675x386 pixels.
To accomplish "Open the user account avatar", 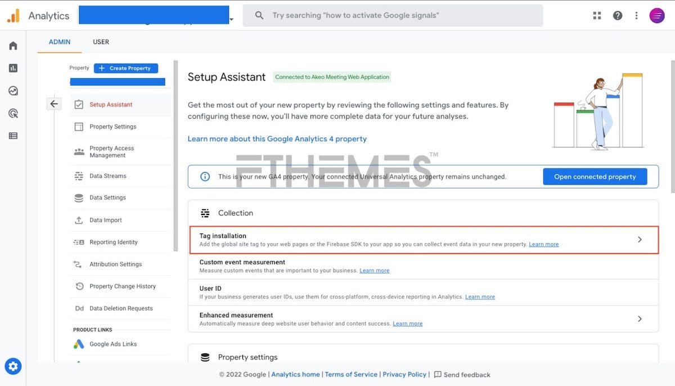I will click(x=656, y=16).
